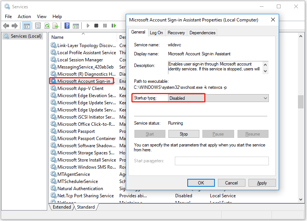Open the File menu
The height and width of the screenshot is (221, 307).
click(x=8, y=17)
